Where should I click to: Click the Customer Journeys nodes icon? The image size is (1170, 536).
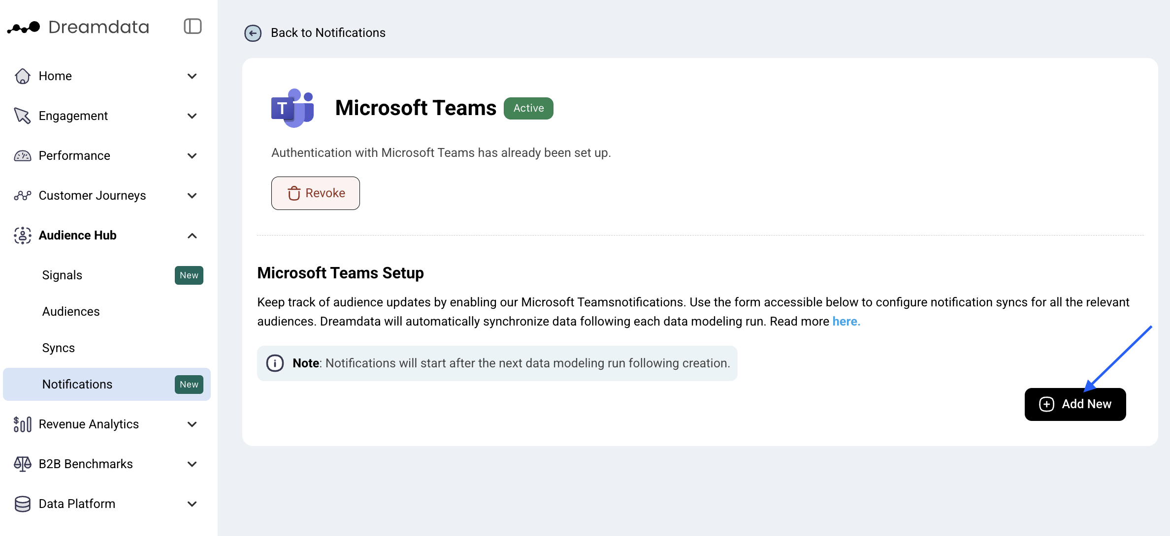(x=23, y=196)
